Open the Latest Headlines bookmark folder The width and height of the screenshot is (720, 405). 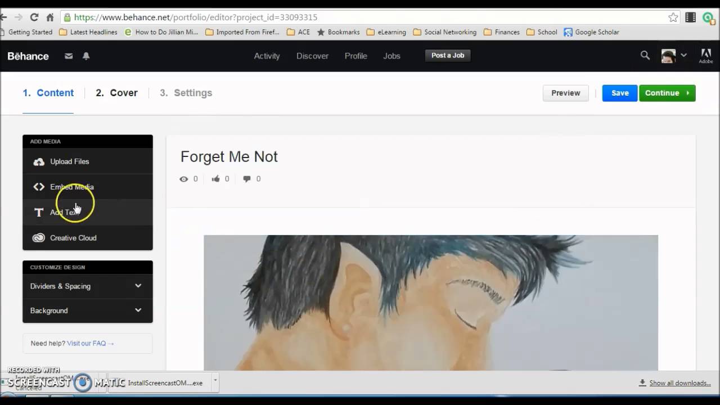point(88,32)
